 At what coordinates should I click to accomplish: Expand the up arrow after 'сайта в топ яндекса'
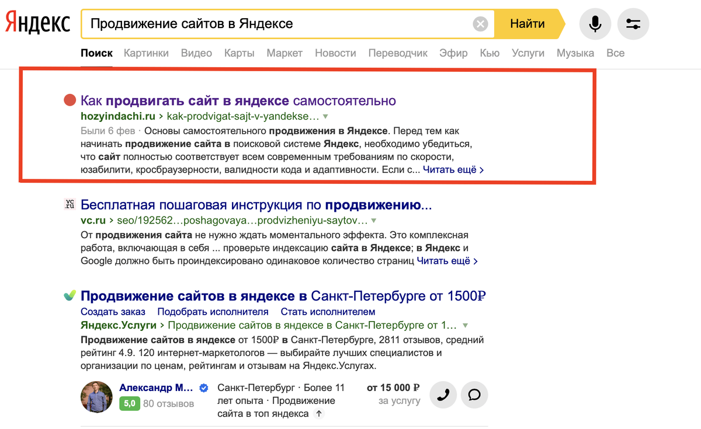[x=318, y=413]
